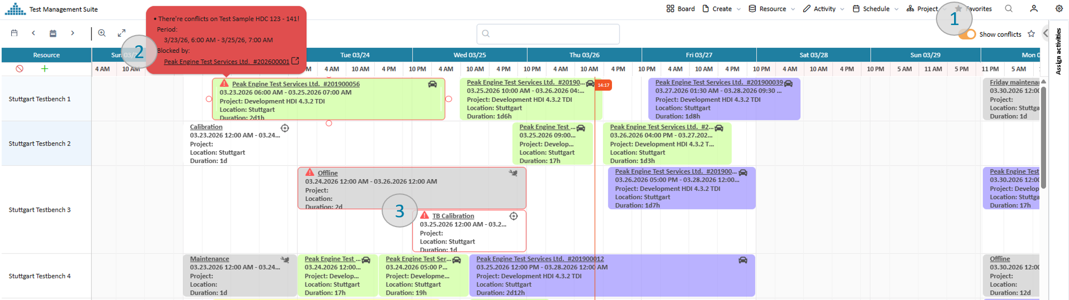Image resolution: width=1069 pixels, height=300 pixels.
Task: Open the global search magnifier in top bar
Action: point(1009,9)
